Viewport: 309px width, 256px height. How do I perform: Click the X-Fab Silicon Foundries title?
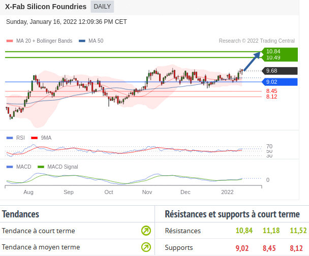point(46,7)
